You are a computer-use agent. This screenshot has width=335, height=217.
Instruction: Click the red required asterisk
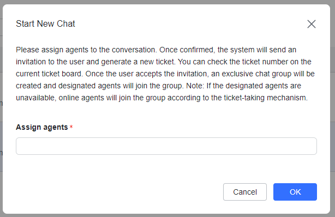pos(71,127)
